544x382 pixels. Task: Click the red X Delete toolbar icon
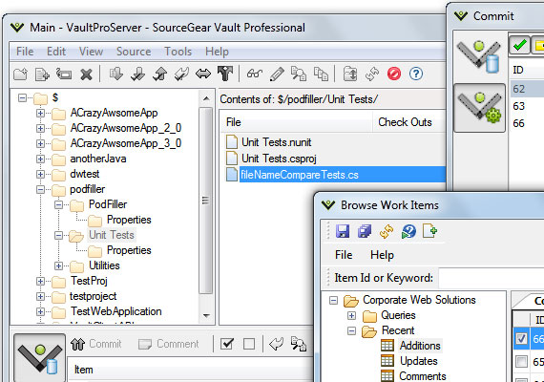[86, 74]
